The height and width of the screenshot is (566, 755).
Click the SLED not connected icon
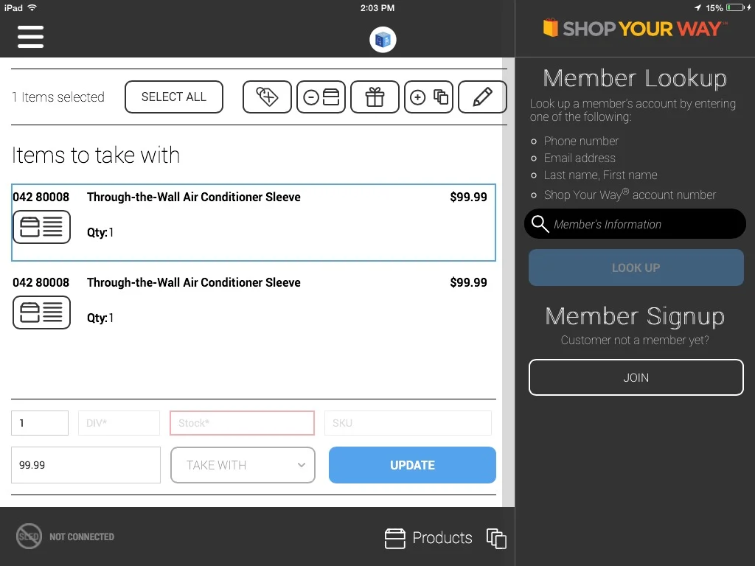tap(29, 537)
